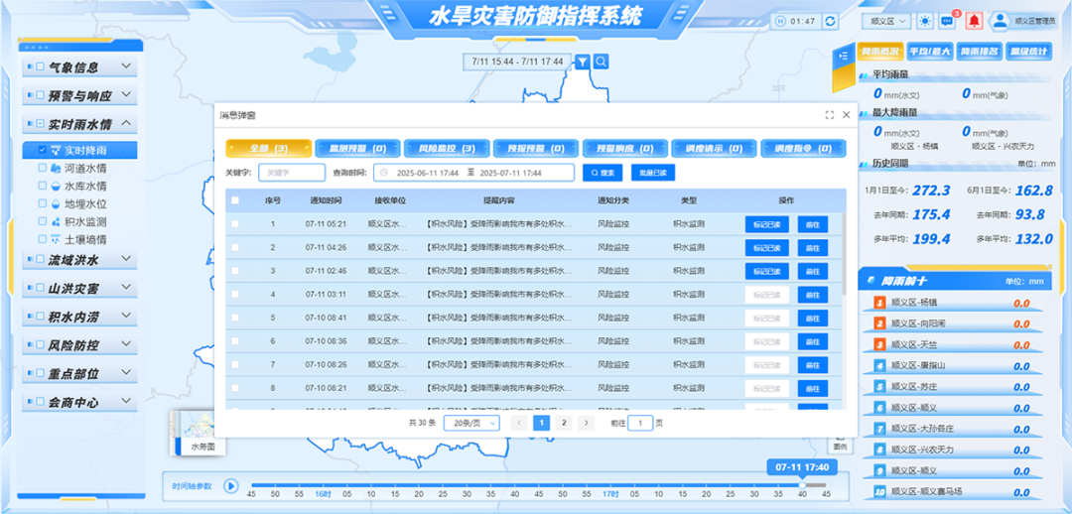The height and width of the screenshot is (514, 1072).
Task: Click the magnifier search icon on map
Action: click(x=602, y=62)
